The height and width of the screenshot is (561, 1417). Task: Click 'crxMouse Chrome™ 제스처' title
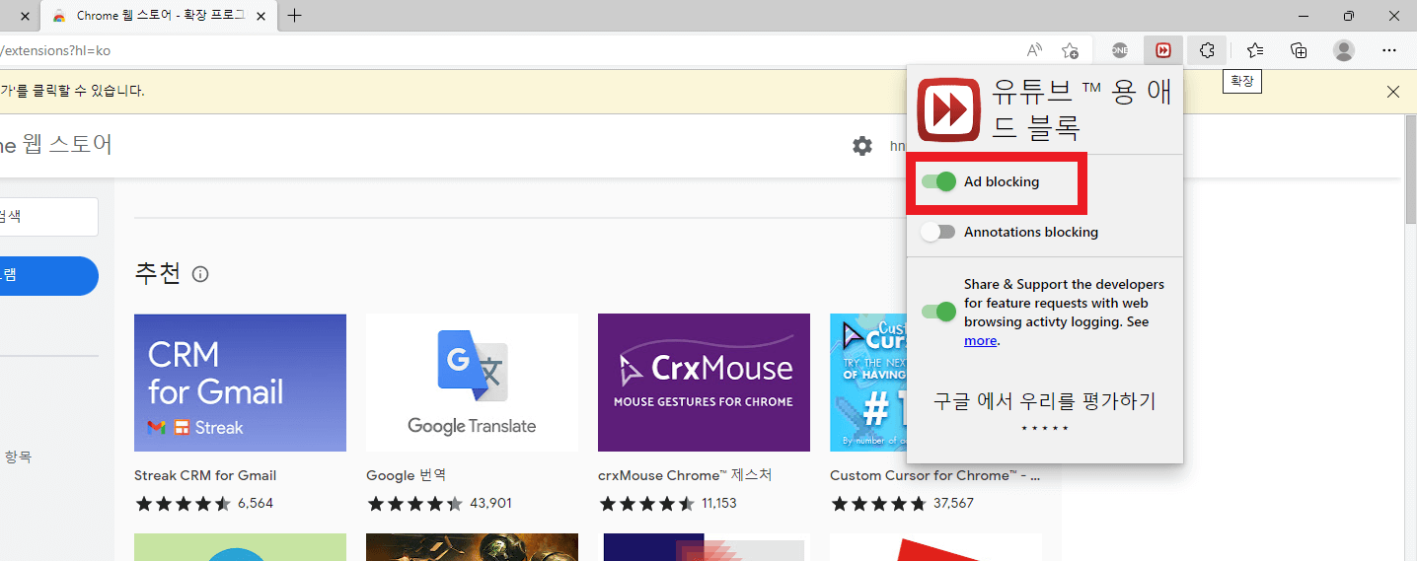685,475
